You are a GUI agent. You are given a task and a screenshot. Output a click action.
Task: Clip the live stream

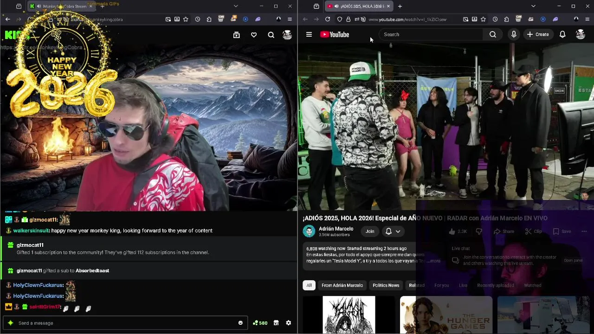pos(533,231)
